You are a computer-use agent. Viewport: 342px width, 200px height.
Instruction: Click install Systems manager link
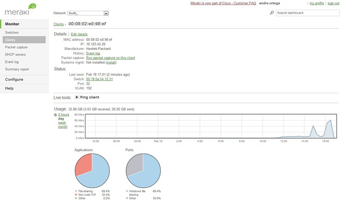click(x=111, y=62)
